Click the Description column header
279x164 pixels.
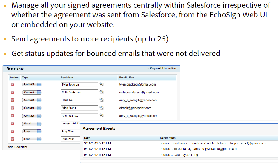click(168, 138)
